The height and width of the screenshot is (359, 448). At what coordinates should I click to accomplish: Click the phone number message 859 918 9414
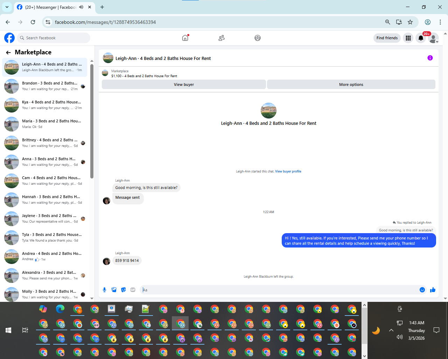point(127,260)
